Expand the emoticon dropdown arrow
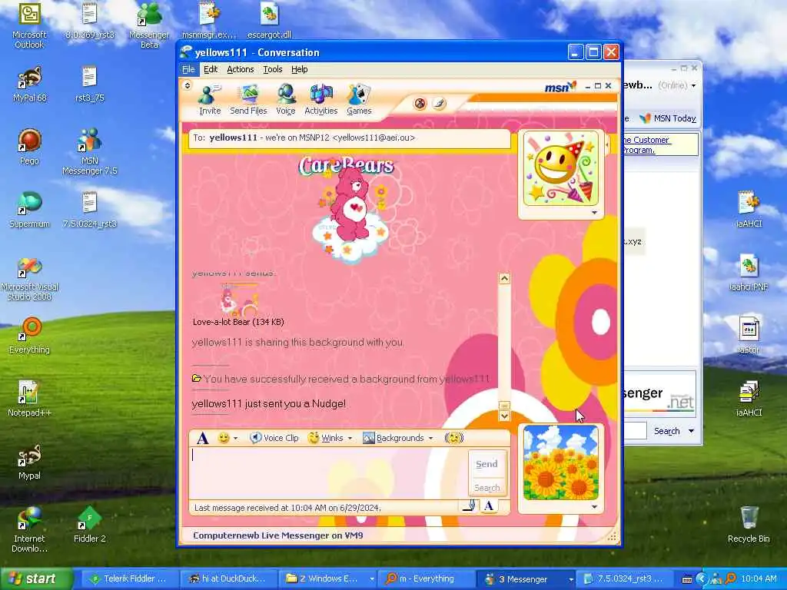This screenshot has width=787, height=590. tap(235, 439)
